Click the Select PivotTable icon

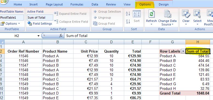tap(197, 14)
